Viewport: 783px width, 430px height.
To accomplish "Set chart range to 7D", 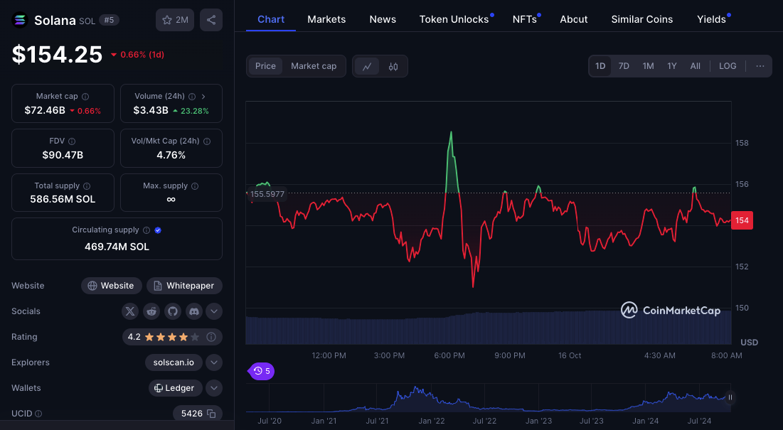I will (x=624, y=66).
